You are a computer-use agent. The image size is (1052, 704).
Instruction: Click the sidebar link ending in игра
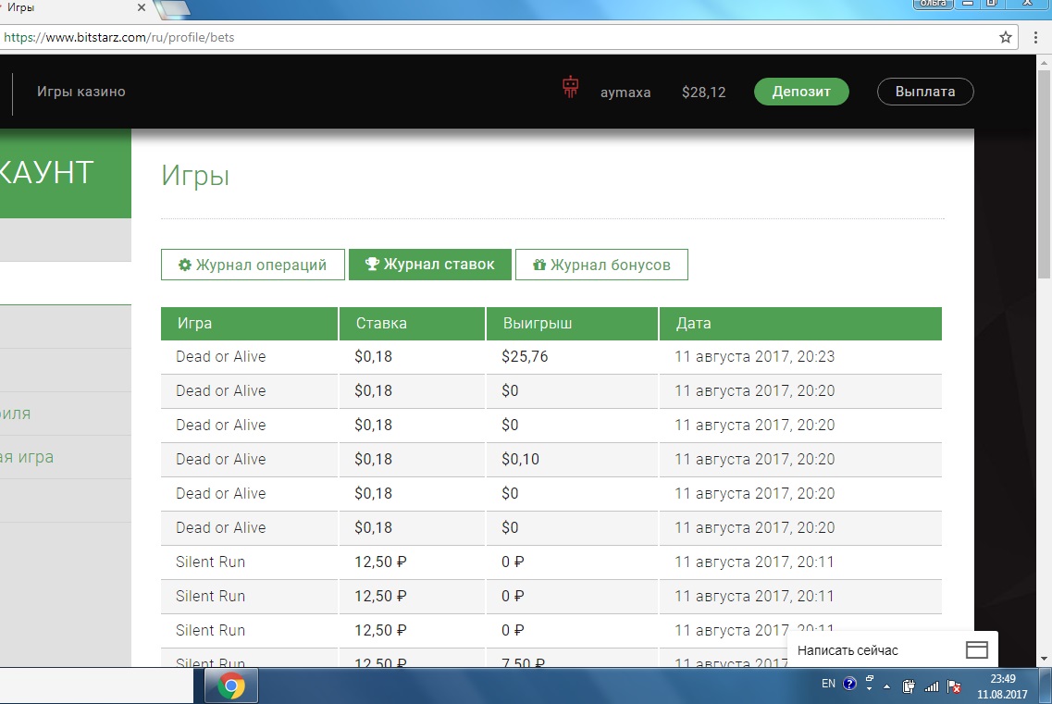pos(27,457)
